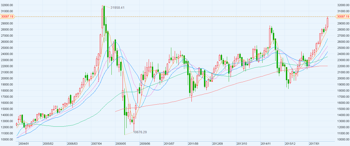Click the 10676.29 lowest price label
The width and height of the screenshot is (350, 146).
click(x=140, y=132)
